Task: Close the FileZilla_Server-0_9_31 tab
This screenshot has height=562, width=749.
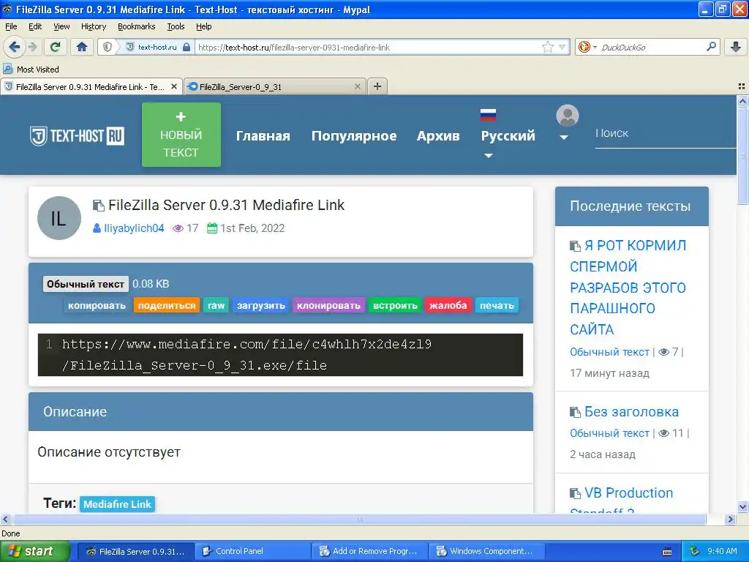Action: pyautogui.click(x=357, y=86)
